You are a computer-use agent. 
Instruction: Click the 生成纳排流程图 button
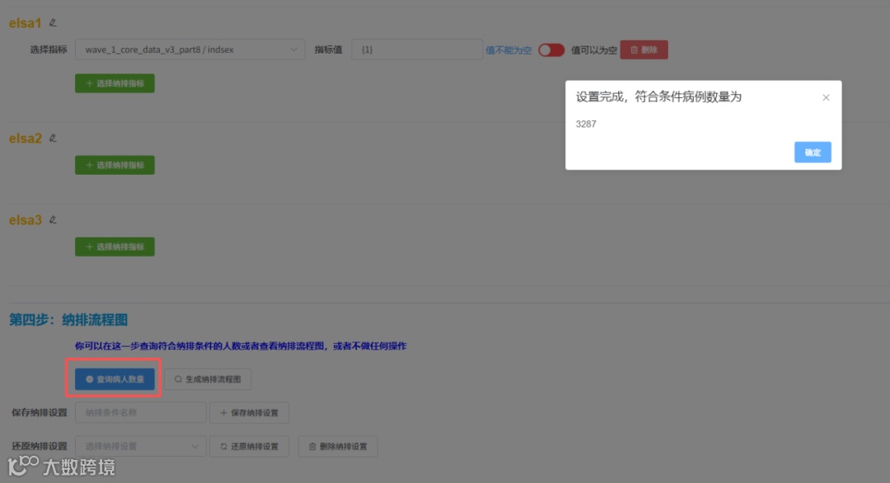click(208, 379)
